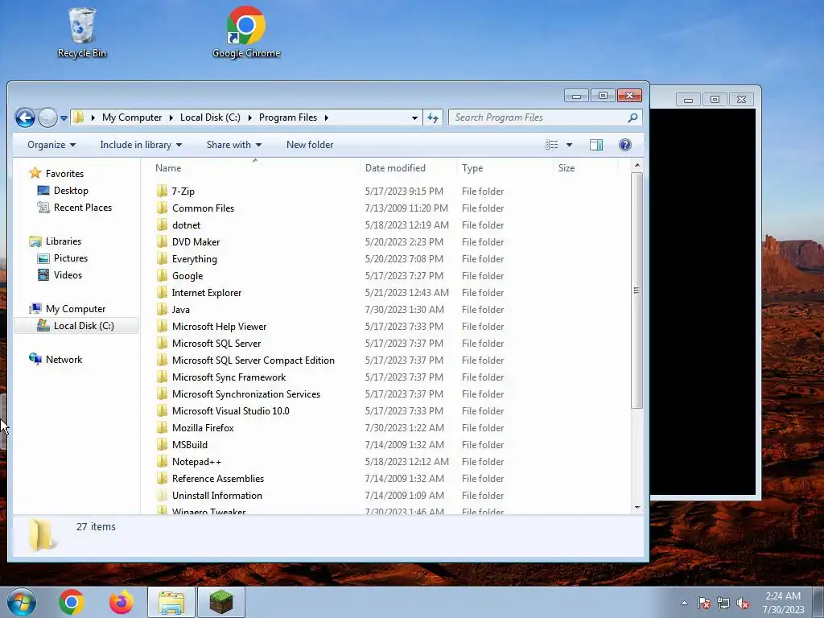Viewport: 824px width, 618px height.
Task: Select the DVD Maker folder icon
Action: 162,241
